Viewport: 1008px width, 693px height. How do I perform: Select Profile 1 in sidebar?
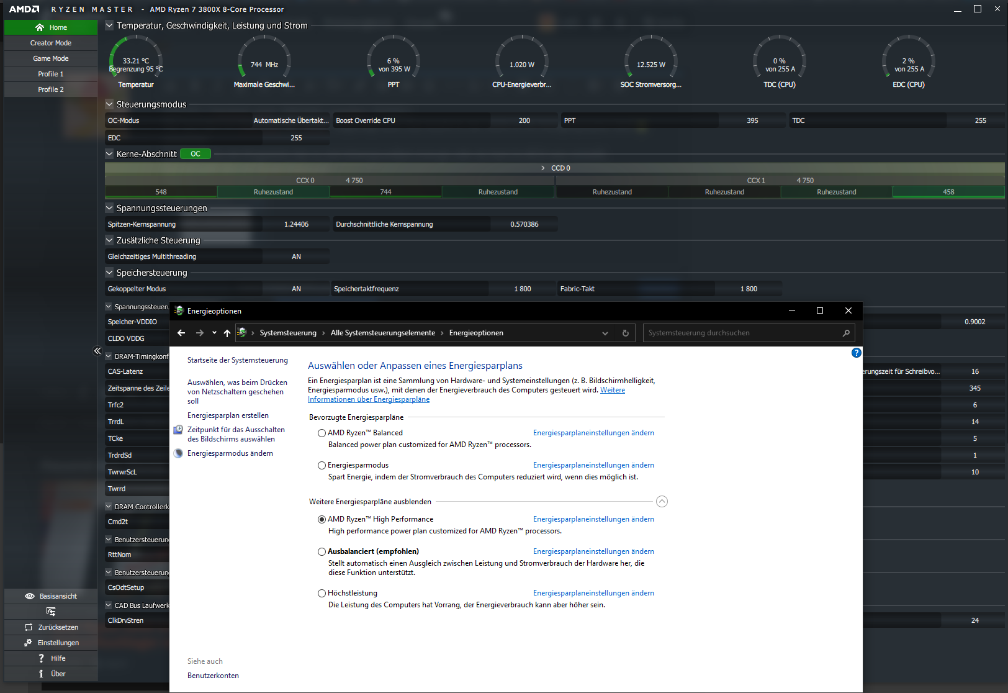(x=51, y=74)
